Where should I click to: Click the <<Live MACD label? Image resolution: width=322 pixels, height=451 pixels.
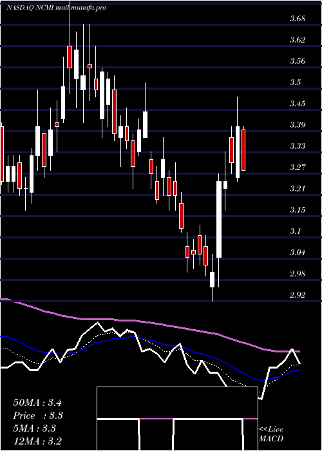[271, 434]
